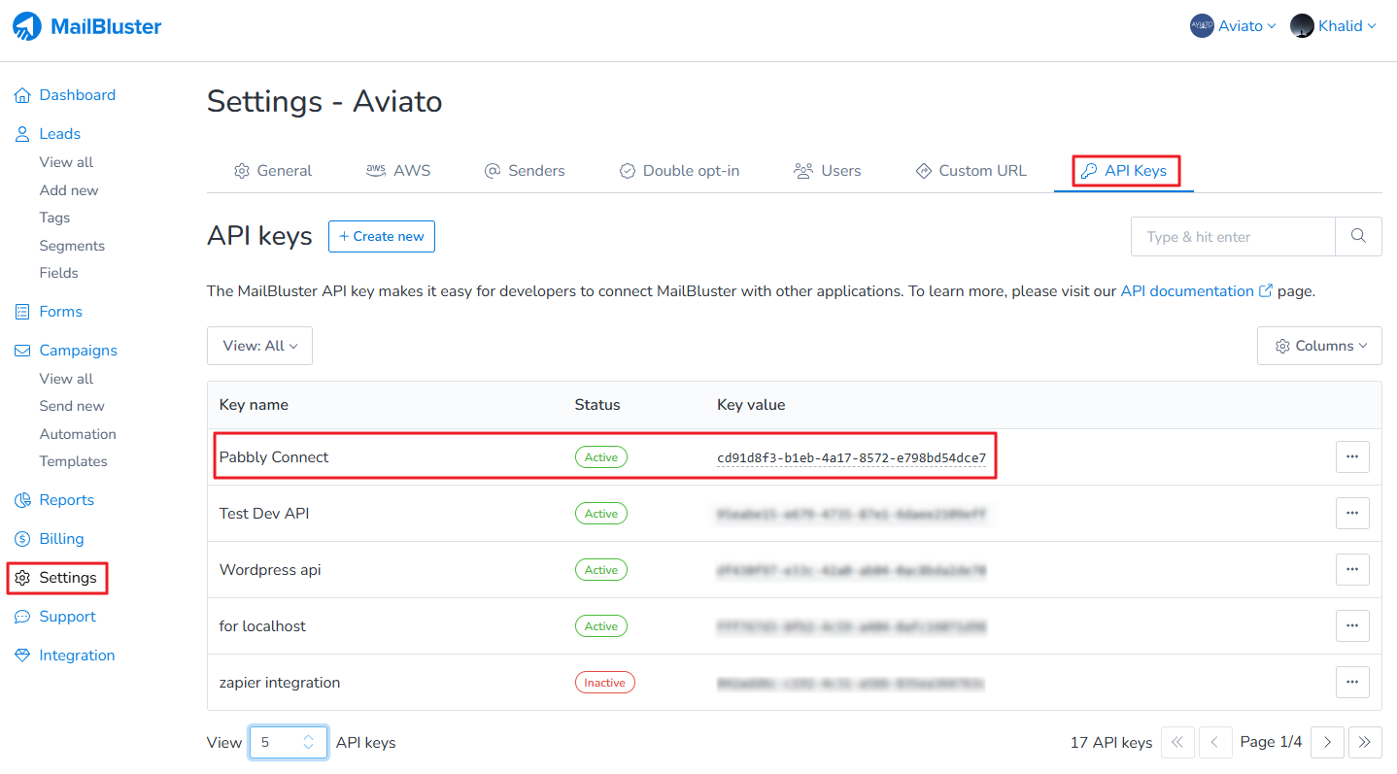Click the search magnifier icon button
Viewport: 1397px width, 774px height.
pos(1358,236)
